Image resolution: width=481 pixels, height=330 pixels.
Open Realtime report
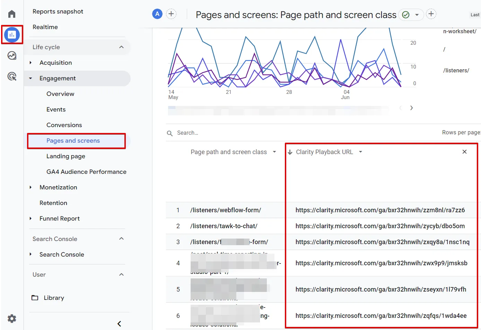click(45, 27)
